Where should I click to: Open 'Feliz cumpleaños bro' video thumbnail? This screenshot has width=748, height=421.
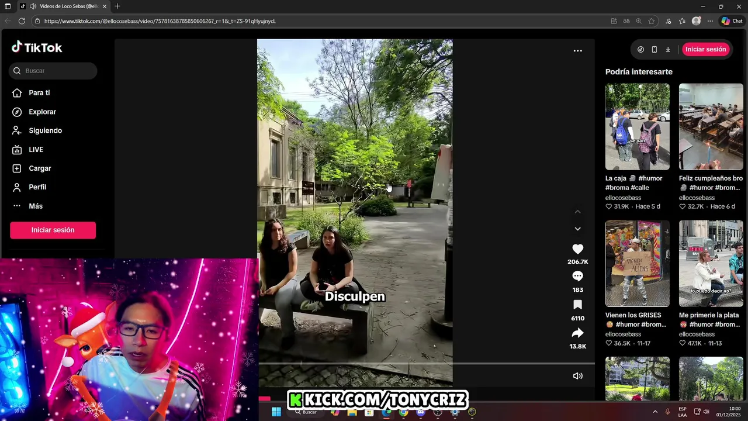point(711,126)
